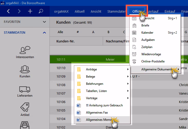Expand the Belehrungen submenu arrow
This screenshot has height=129, width=188.
coord(128,84)
